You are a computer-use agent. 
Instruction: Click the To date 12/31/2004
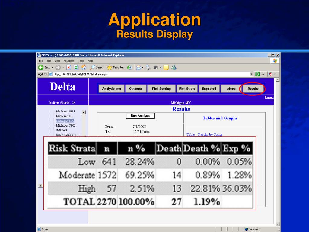(141, 132)
